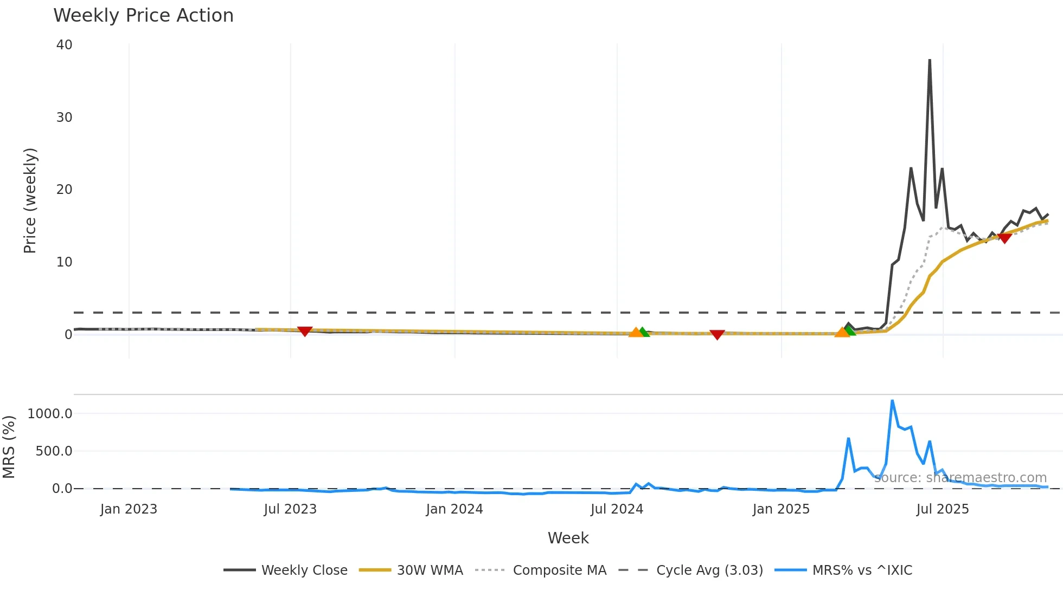
Task: Click the Jul 2025 x-axis label
Action: pyautogui.click(x=943, y=509)
